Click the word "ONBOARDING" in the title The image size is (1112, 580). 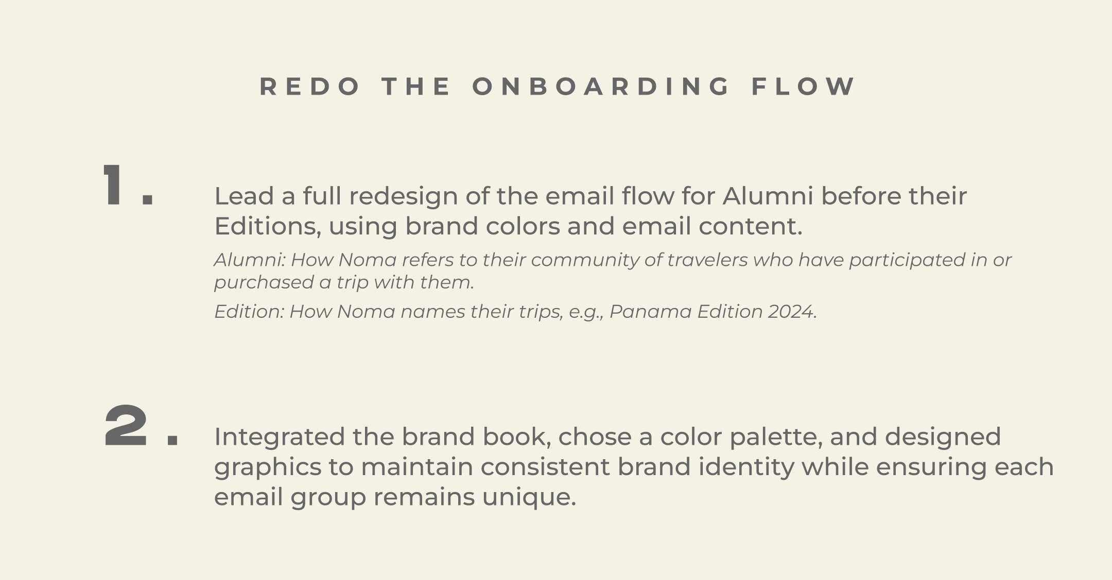(x=601, y=86)
